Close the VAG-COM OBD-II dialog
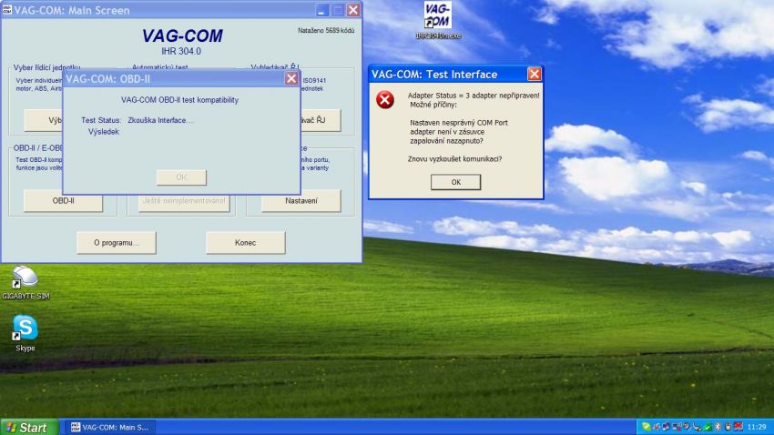Screen dimensions: 774x435 coord(291,78)
